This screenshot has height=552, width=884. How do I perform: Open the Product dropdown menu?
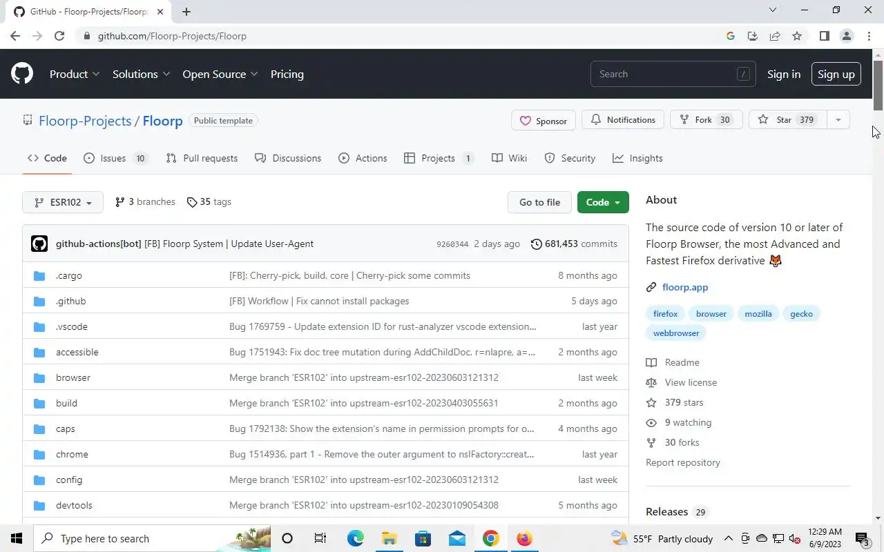click(75, 74)
